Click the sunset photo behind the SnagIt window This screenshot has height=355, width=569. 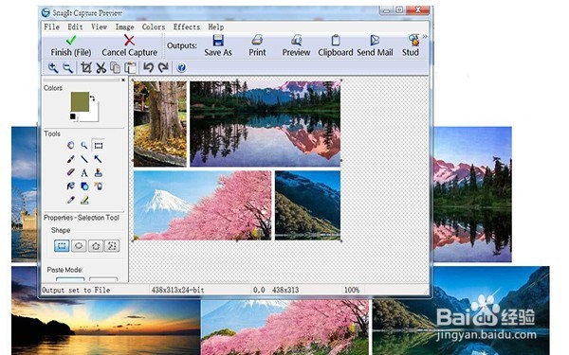coord(105,326)
